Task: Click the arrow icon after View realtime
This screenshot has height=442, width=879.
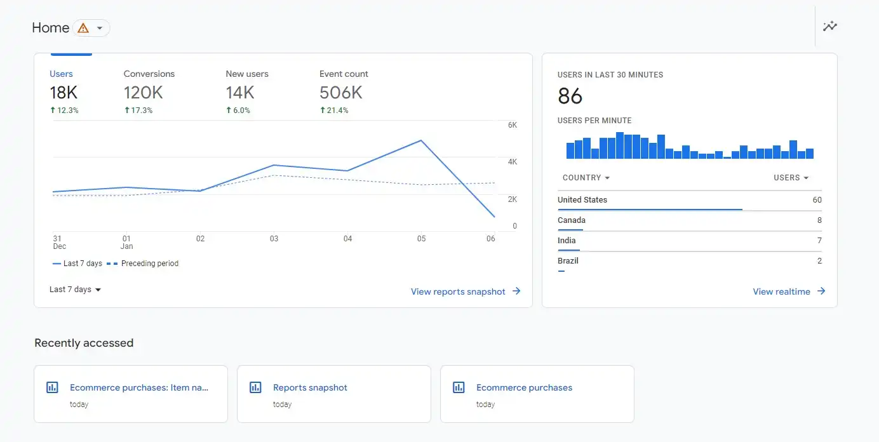Action: coord(821,291)
